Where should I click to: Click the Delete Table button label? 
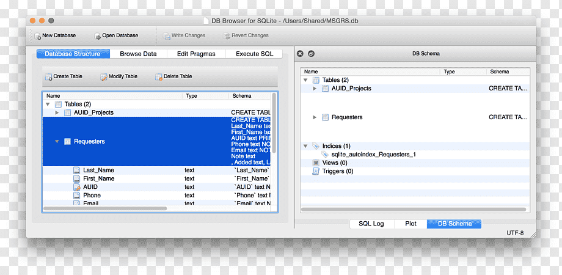(x=178, y=76)
